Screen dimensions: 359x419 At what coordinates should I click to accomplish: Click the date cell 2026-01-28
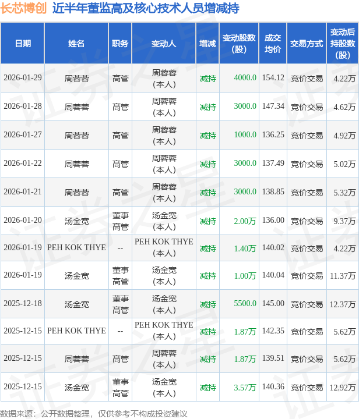[23, 106]
